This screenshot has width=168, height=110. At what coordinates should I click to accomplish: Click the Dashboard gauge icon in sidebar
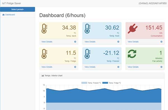[3, 15]
